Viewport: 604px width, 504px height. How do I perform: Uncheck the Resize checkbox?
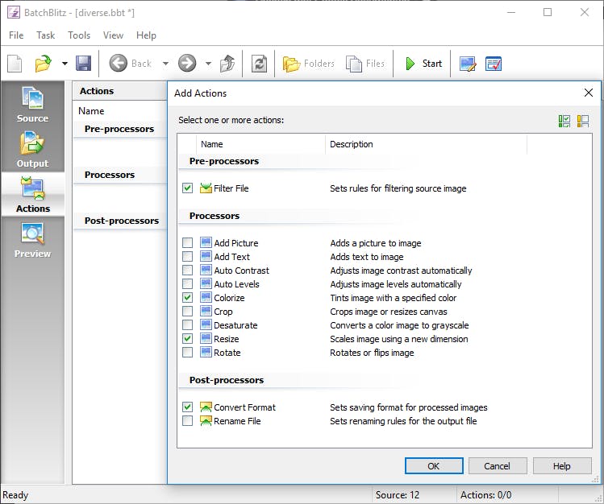[x=187, y=339]
